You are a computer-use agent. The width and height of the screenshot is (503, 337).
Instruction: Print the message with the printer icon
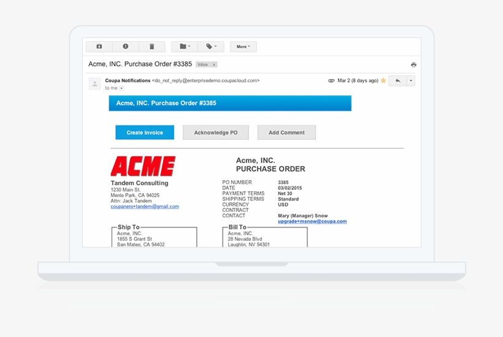(x=413, y=64)
